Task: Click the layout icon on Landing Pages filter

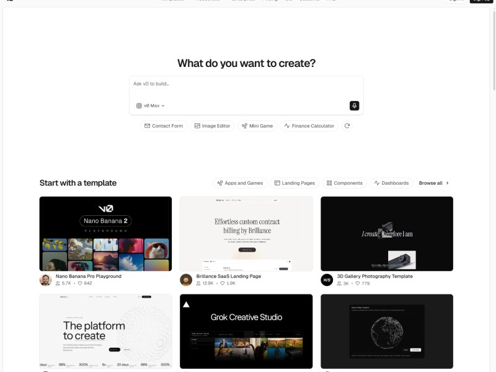Action: 277,183
